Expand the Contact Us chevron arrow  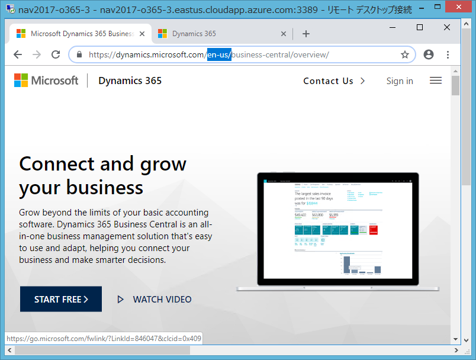pos(362,81)
